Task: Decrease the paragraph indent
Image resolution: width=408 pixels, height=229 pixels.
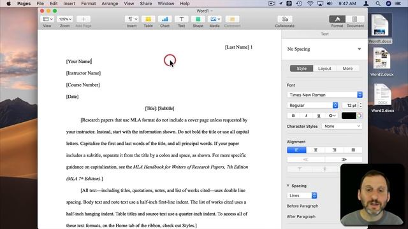Action: click(x=306, y=160)
